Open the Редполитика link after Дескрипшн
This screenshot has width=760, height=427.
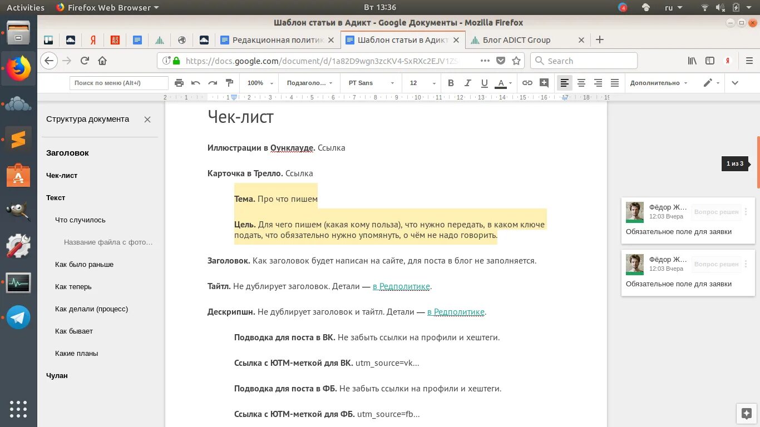pyautogui.click(x=456, y=312)
